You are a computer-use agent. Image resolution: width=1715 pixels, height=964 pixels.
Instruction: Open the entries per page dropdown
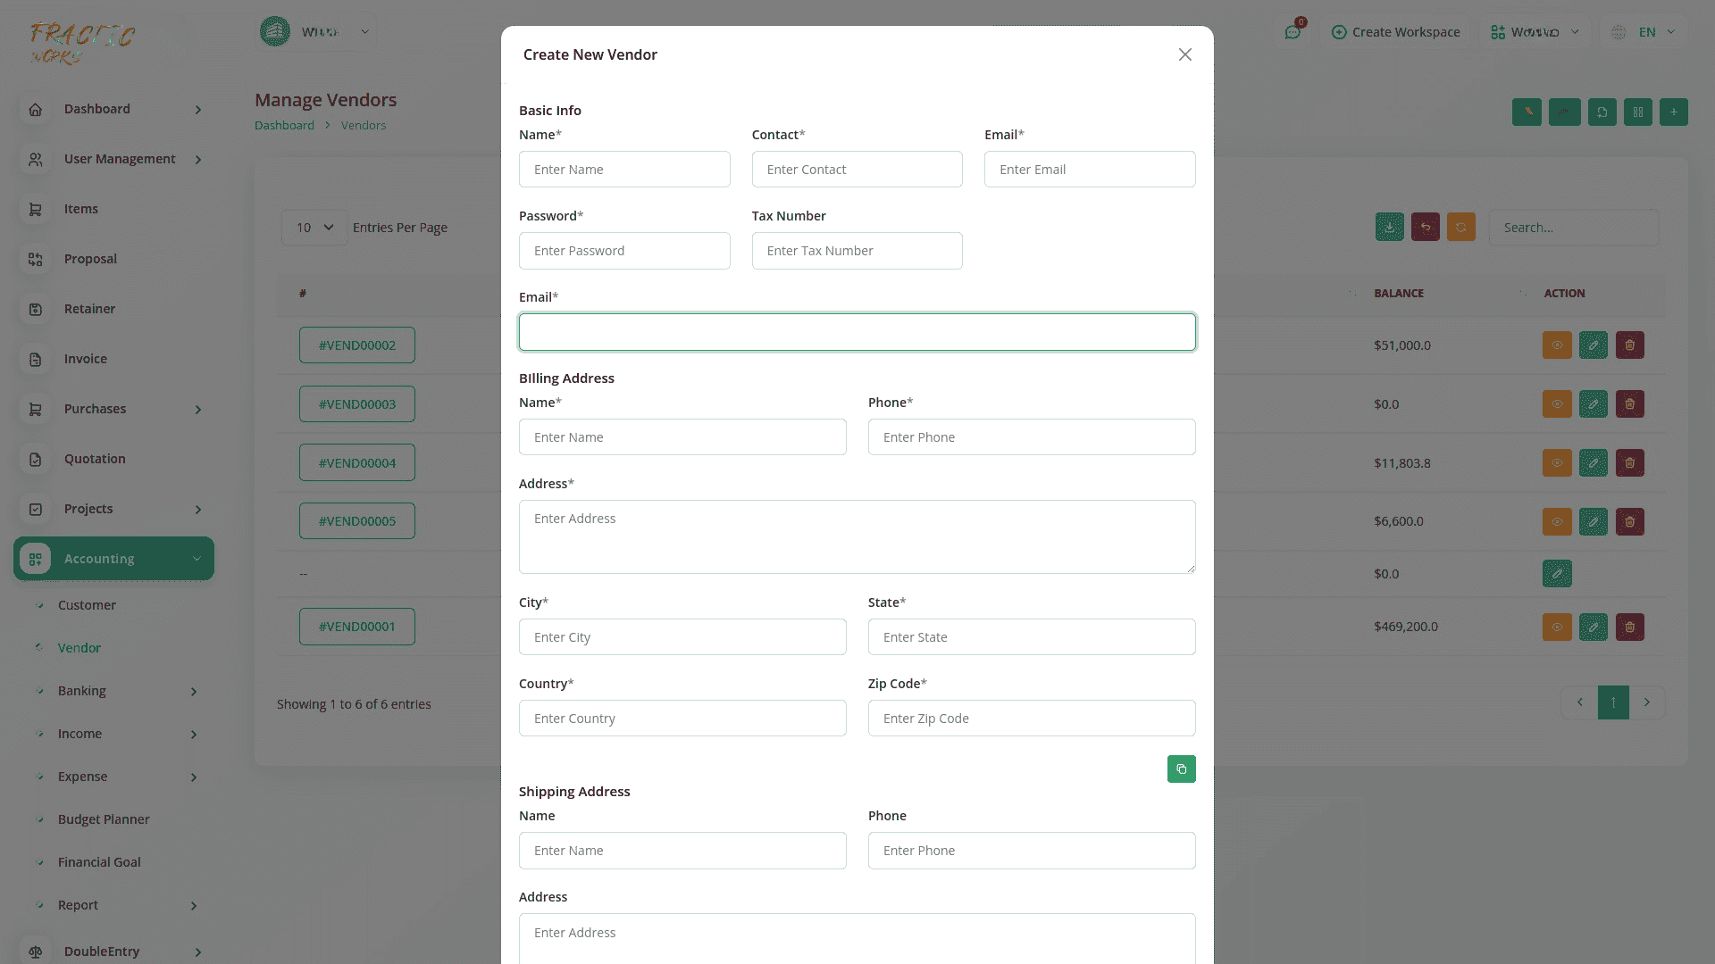pyautogui.click(x=314, y=228)
